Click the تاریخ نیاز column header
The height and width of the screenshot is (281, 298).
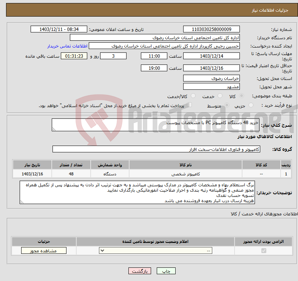(x=32, y=165)
